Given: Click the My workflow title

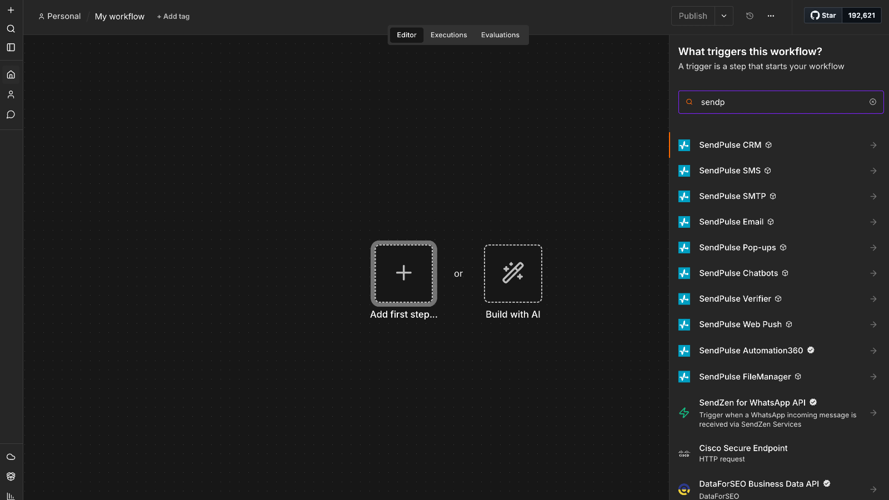Looking at the screenshot, I should tap(119, 17).
